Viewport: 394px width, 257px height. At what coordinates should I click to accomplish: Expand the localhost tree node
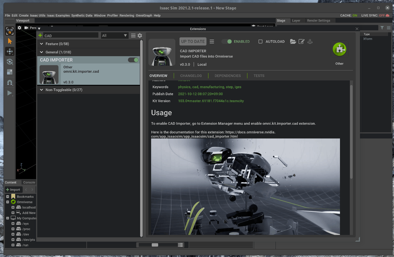click(x=13, y=207)
